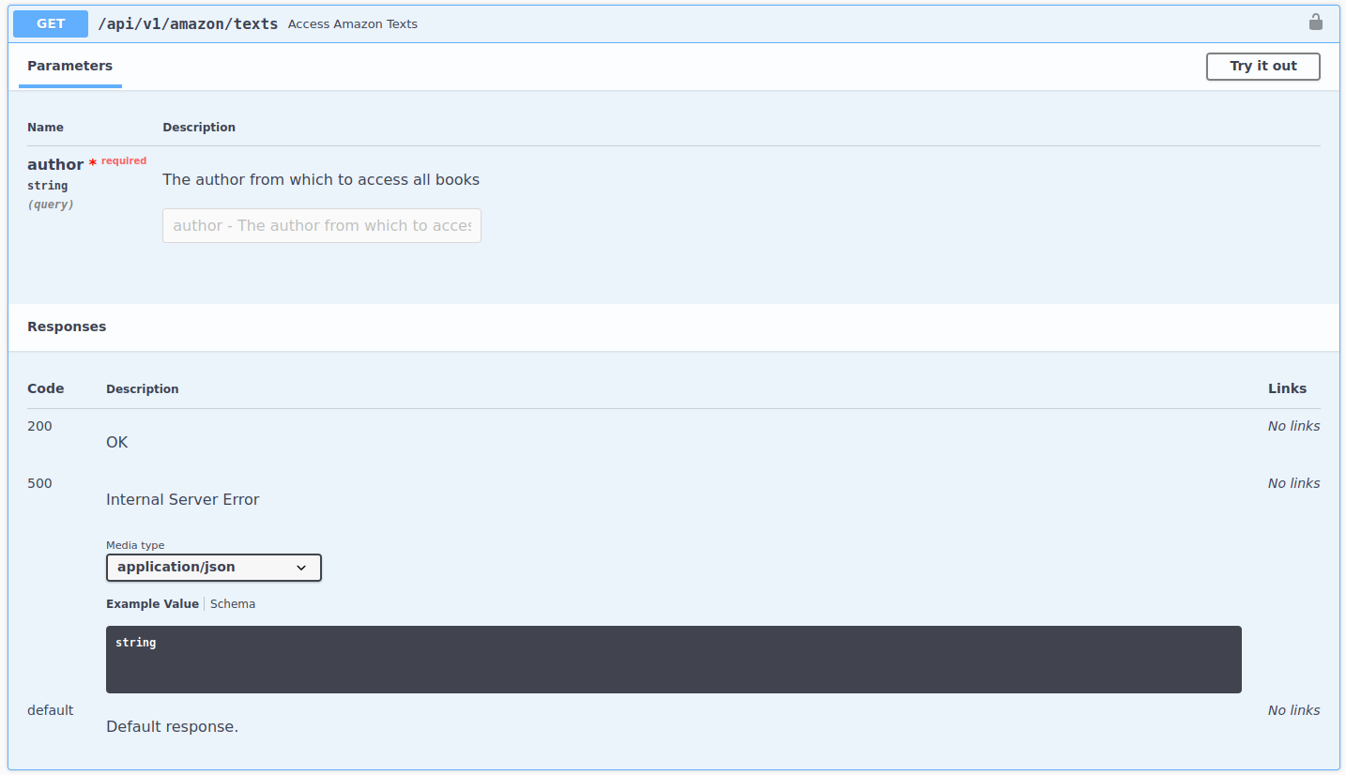Image resolution: width=1346 pixels, height=775 pixels.
Task: Switch to the Schema tab
Action: coord(233,604)
